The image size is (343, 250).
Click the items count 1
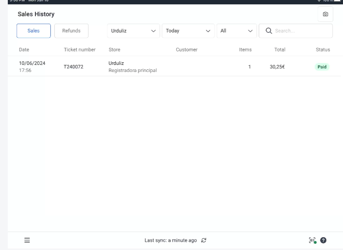tap(250, 67)
